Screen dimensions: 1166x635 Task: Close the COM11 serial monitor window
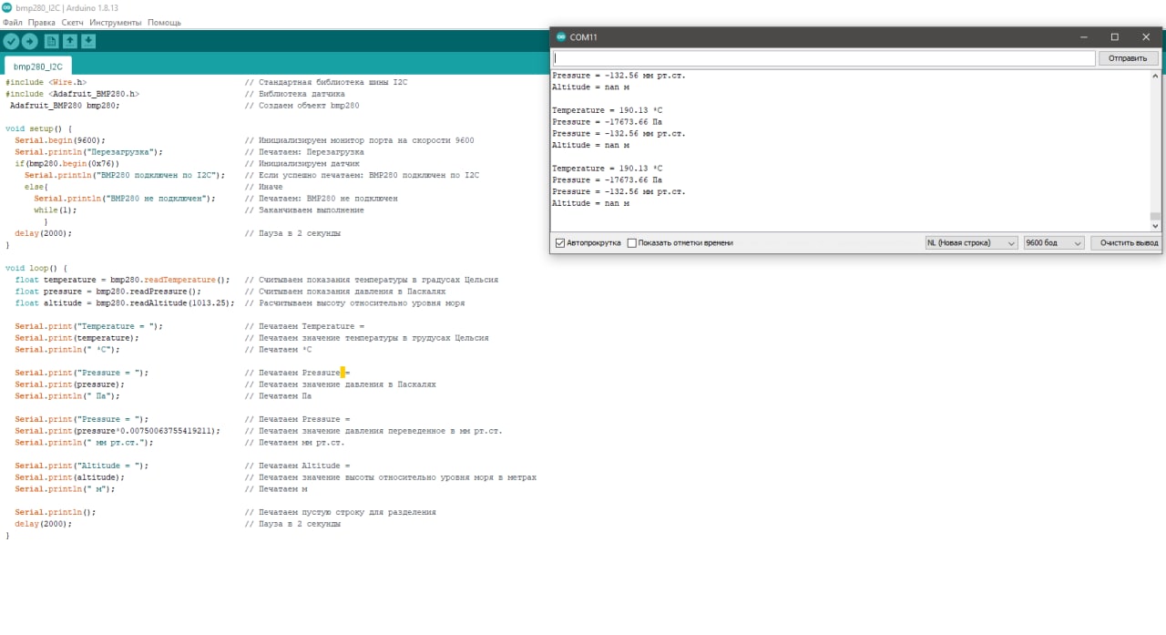pyautogui.click(x=1146, y=37)
